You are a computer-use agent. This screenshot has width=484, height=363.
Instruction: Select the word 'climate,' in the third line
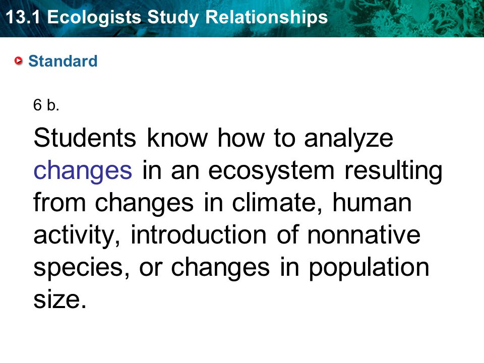tap(277, 203)
